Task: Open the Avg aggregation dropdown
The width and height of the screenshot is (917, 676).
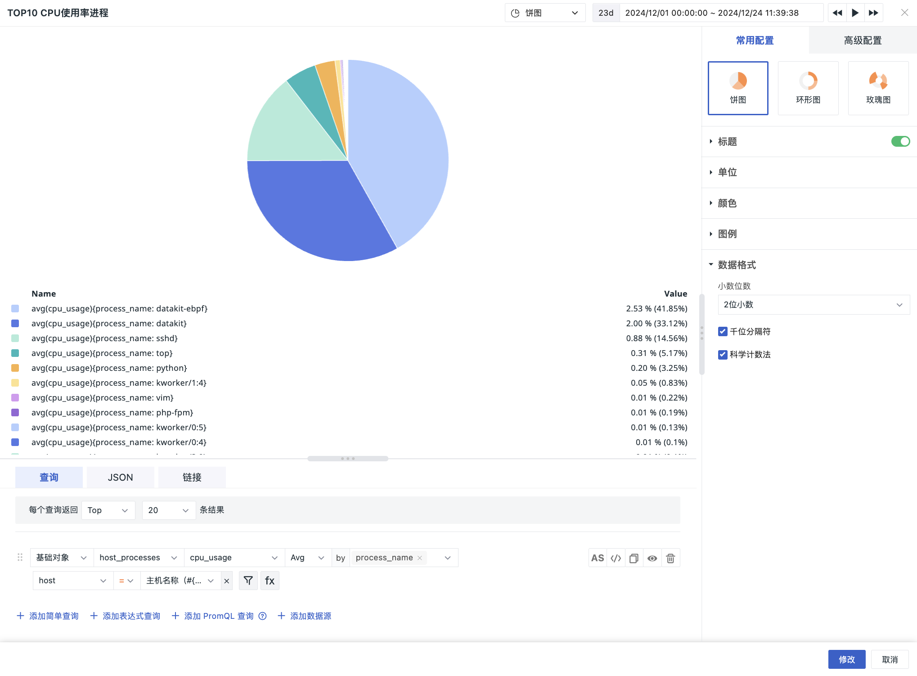Action: coord(308,558)
